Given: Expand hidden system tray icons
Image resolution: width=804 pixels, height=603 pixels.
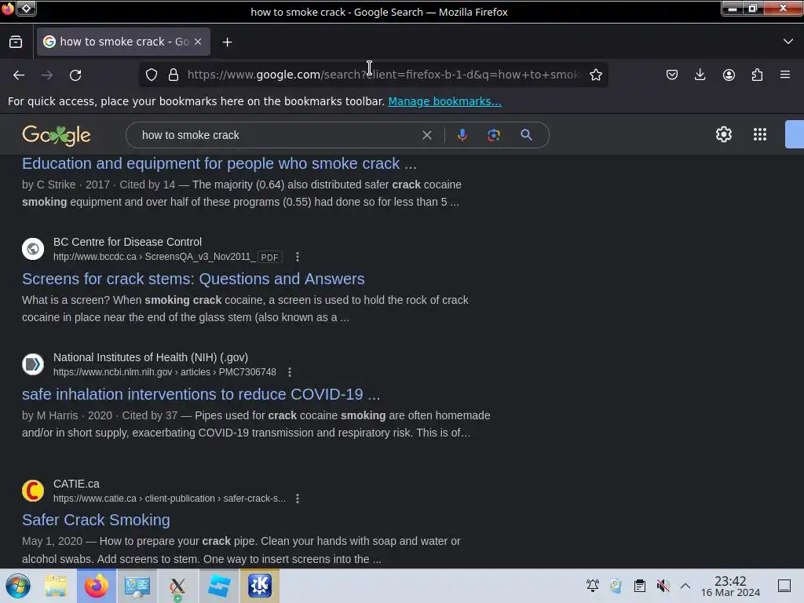Looking at the screenshot, I should pyautogui.click(x=685, y=586).
